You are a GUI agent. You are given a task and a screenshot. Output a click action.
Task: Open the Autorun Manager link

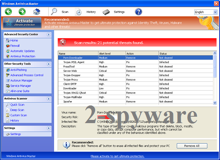tap(21, 81)
